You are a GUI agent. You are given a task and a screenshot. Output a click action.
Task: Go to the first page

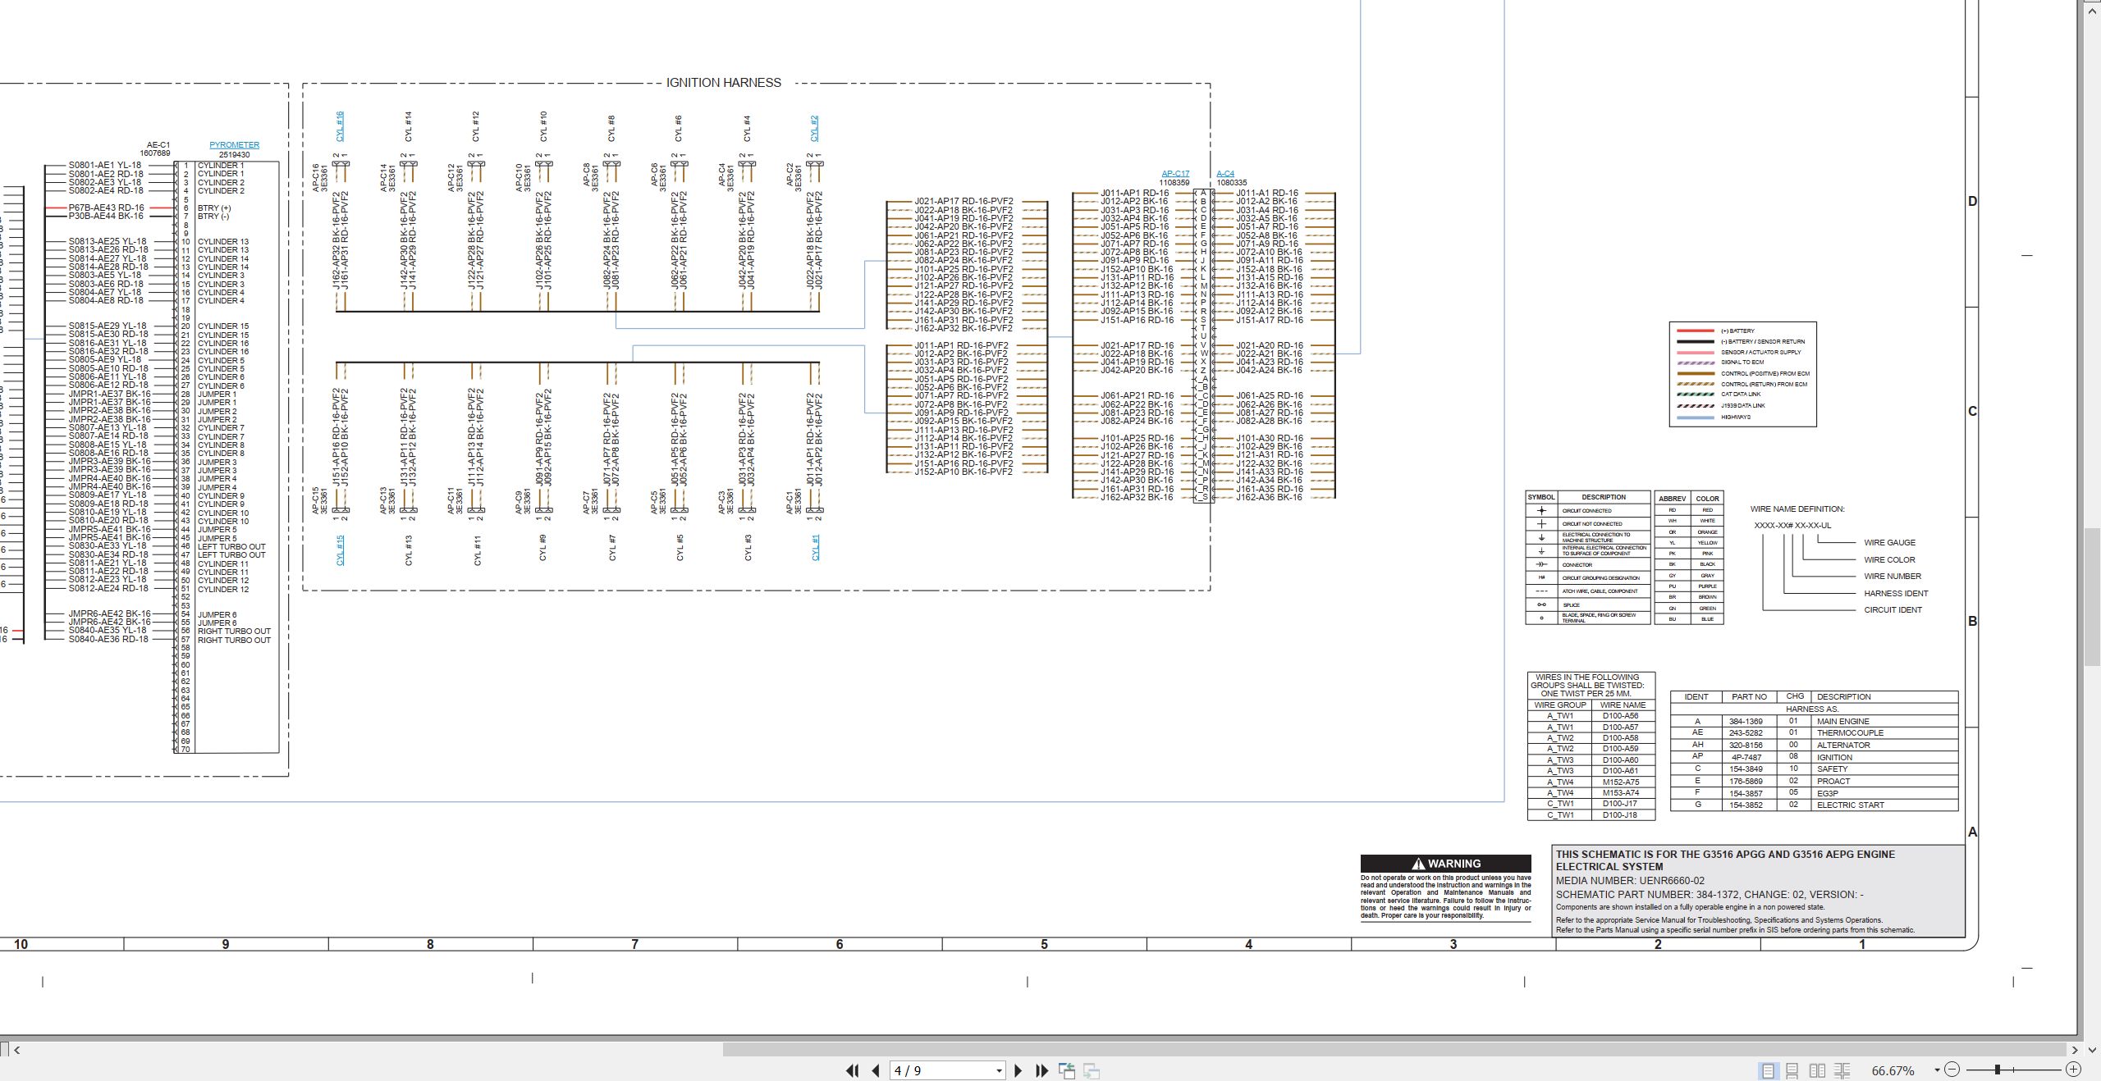coord(853,1070)
